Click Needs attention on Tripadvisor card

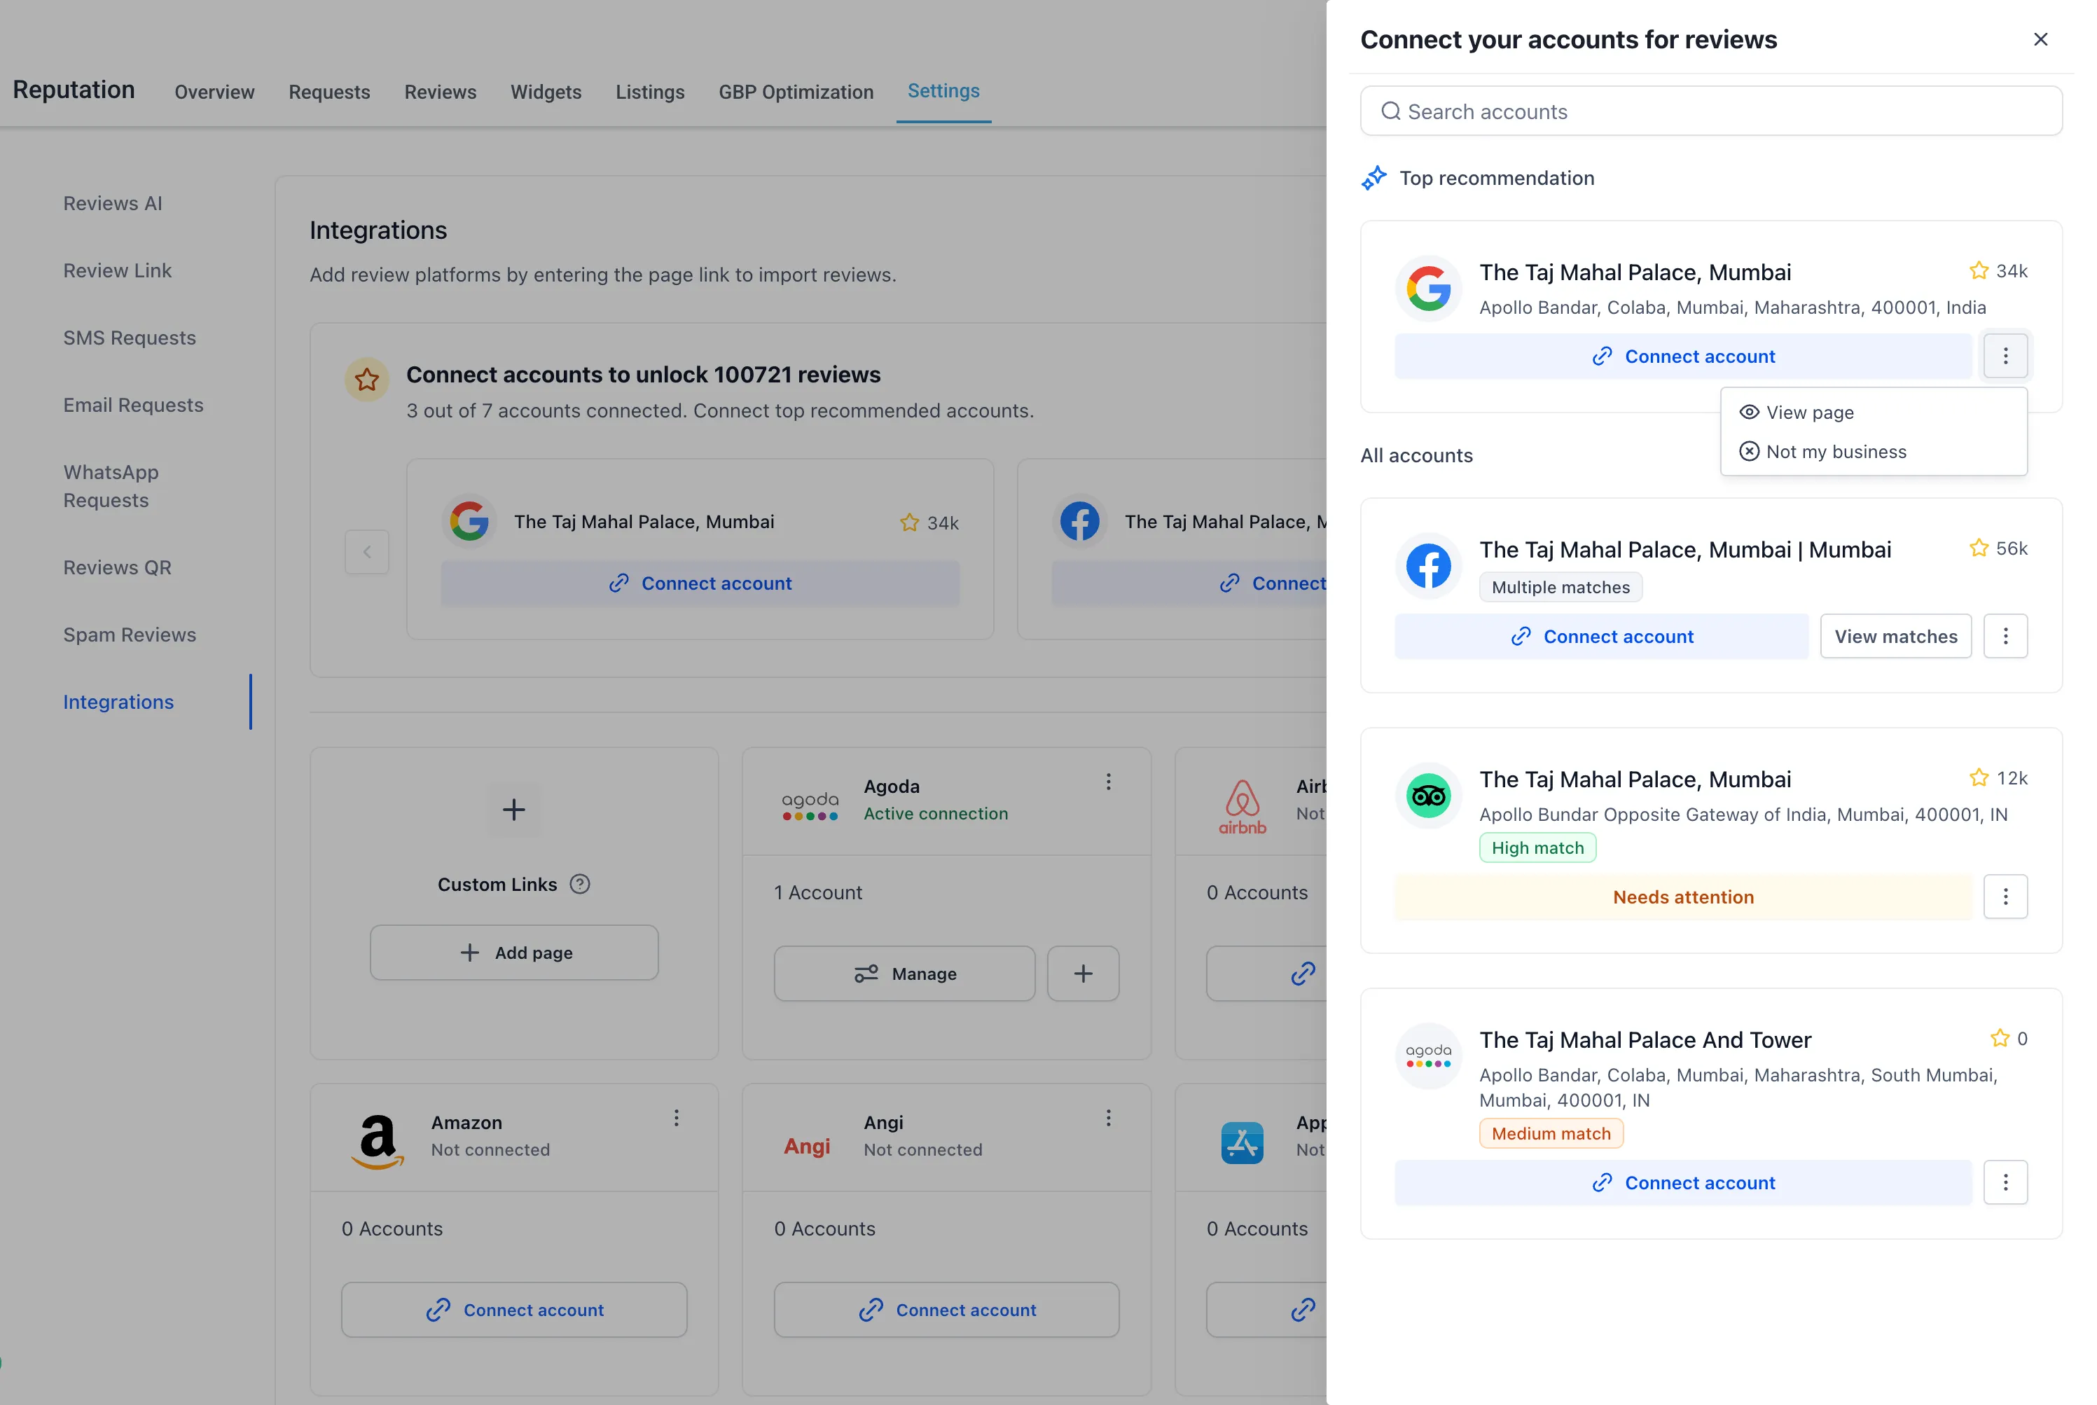point(1682,897)
